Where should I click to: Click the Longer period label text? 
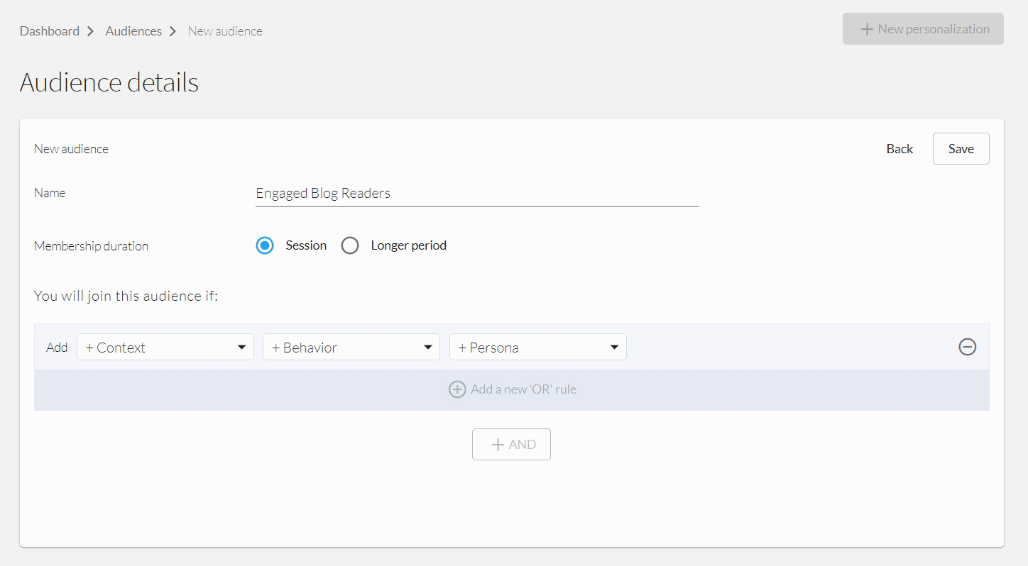point(408,245)
